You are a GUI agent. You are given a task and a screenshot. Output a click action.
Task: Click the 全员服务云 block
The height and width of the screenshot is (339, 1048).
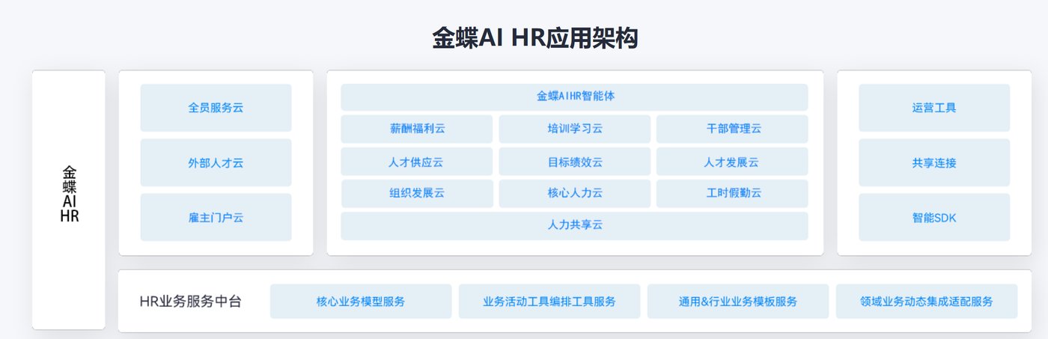pos(216,108)
